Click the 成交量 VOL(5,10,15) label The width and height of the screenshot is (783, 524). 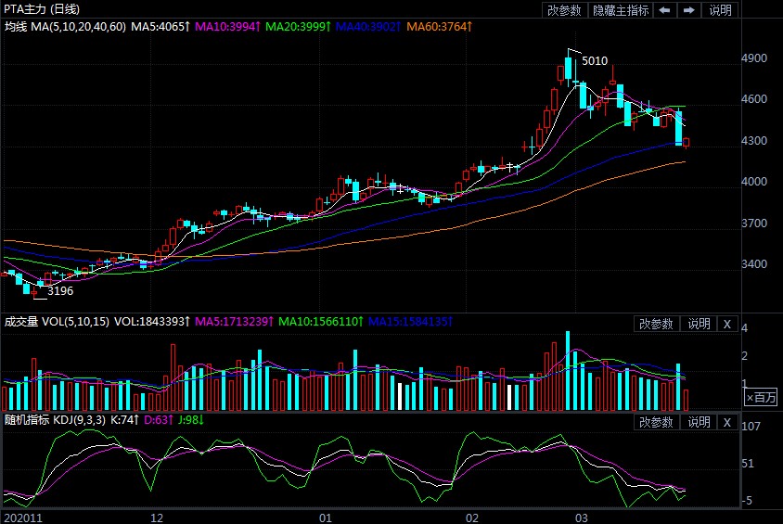coord(57,322)
